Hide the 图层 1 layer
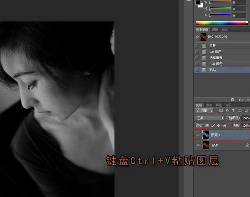This screenshot has width=250, height=197. point(198,135)
